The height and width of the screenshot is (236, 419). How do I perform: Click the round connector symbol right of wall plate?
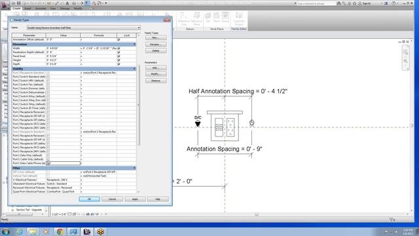[x=251, y=123]
